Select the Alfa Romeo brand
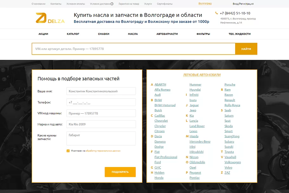The height and width of the screenshot is (193, 289). tap(162, 90)
